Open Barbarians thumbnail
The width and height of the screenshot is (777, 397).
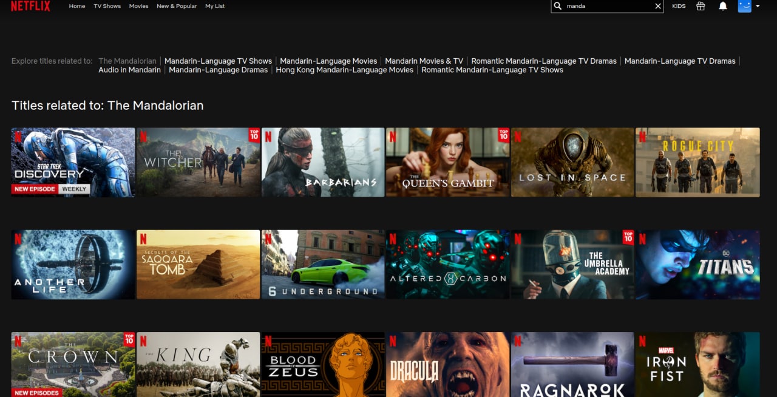pos(323,162)
